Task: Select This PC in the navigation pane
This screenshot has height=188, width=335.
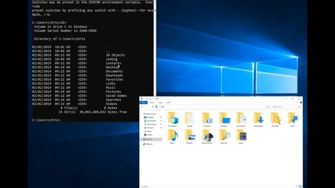Action: pyautogui.click(x=151, y=139)
